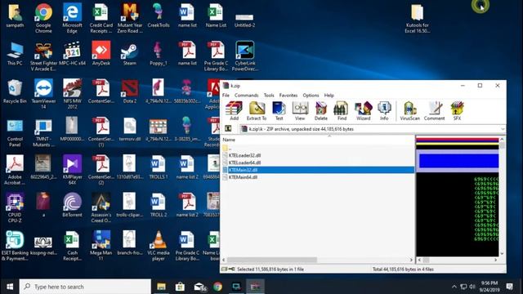Click the Delete toolbar icon
The width and height of the screenshot is (523, 294).
click(321, 111)
